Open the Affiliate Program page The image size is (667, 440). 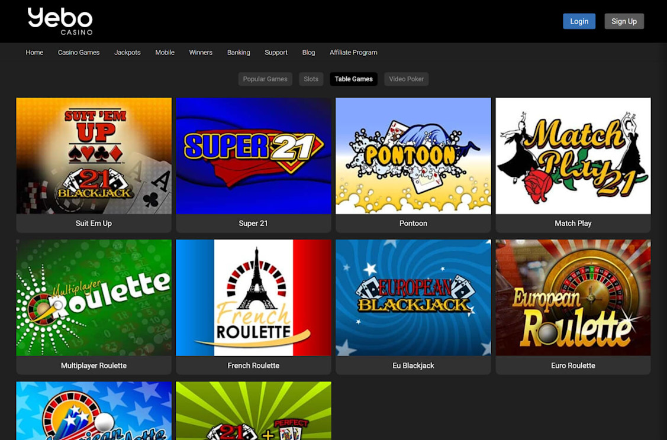point(353,52)
